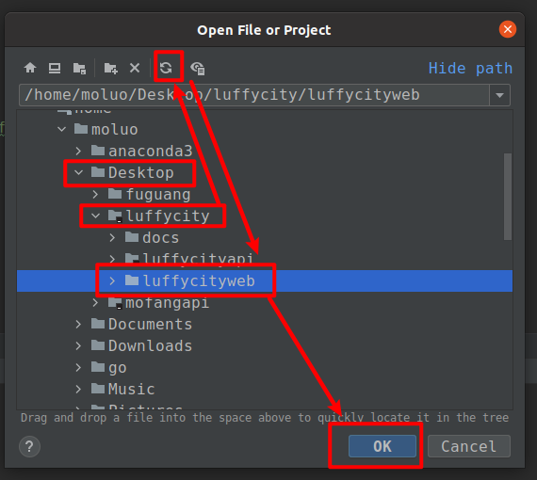Image resolution: width=537 pixels, height=480 pixels.
Task: Expand the anaconda3 folder
Action: [78, 151]
